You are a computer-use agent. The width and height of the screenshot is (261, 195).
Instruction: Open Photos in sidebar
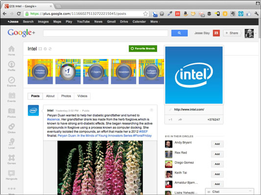[11, 113]
